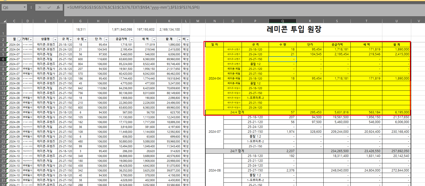
Task: Click the yellow 24/4 합계 subtotal cell
Action: [x=237, y=112]
